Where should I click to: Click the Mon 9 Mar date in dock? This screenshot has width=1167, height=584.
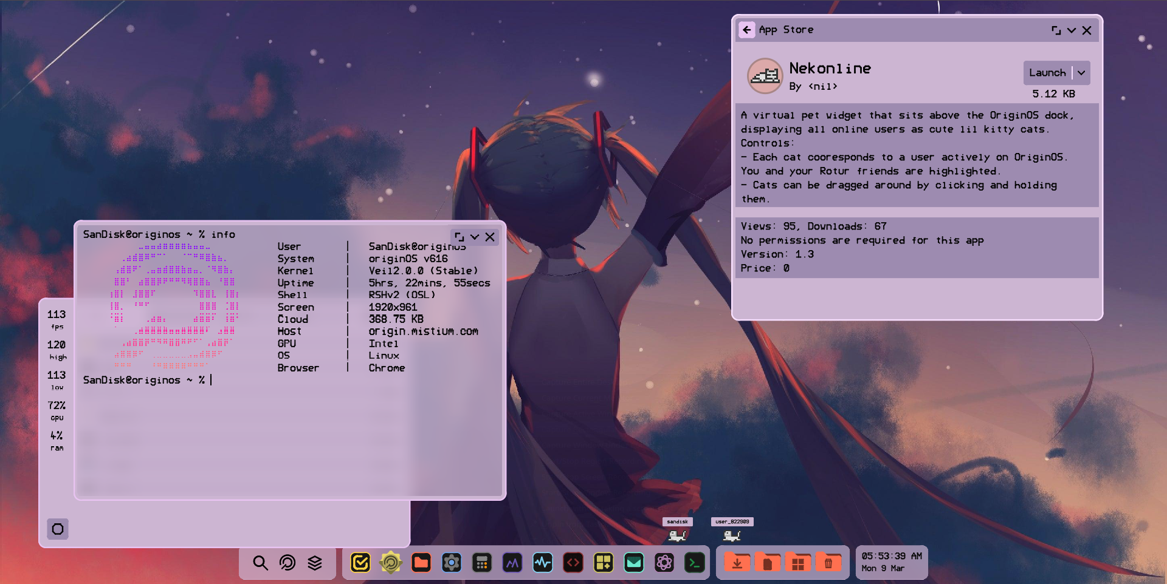883,569
